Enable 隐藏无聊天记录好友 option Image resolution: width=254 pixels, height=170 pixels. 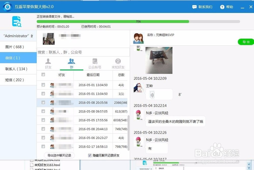(90, 155)
